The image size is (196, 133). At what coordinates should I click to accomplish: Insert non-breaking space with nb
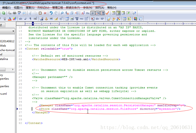(20, 19)
